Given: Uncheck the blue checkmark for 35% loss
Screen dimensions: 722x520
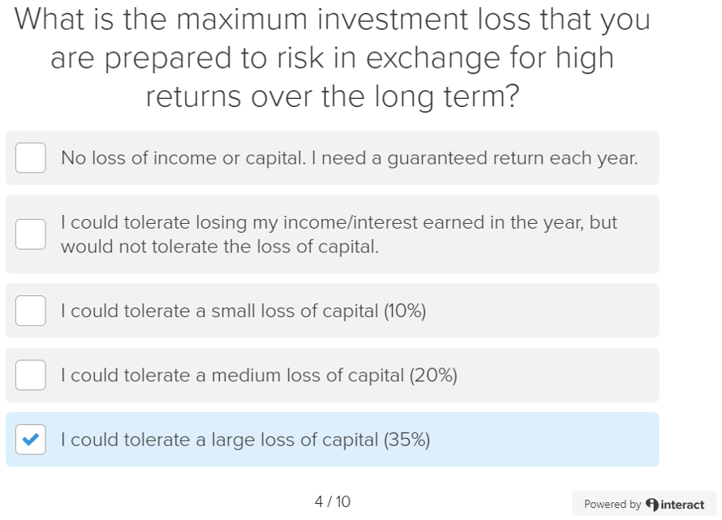Looking at the screenshot, I should (x=31, y=440).
